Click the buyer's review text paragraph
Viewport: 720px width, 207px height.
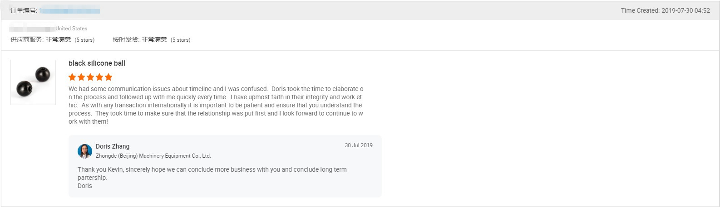coord(216,105)
